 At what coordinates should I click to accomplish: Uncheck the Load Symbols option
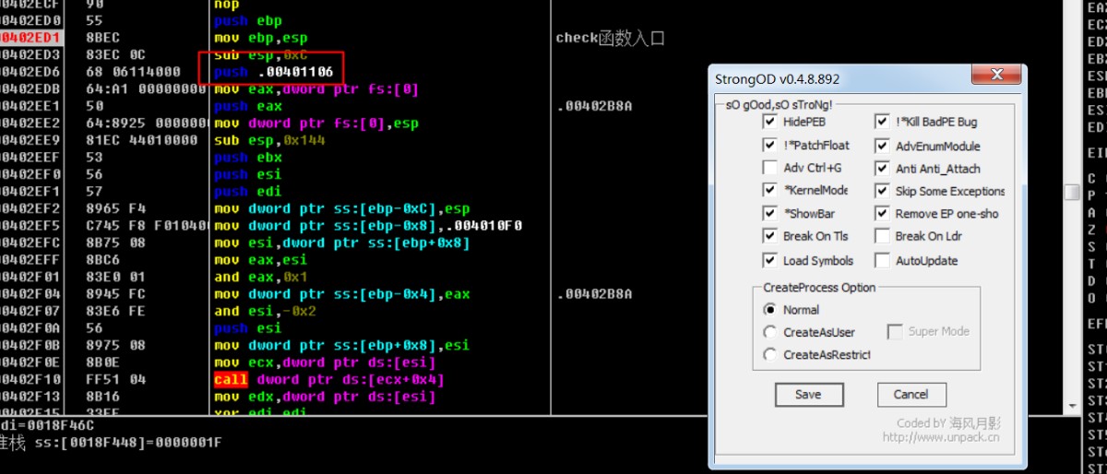[x=769, y=260]
